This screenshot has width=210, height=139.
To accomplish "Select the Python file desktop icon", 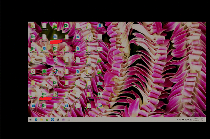I will click(x=100, y=106).
